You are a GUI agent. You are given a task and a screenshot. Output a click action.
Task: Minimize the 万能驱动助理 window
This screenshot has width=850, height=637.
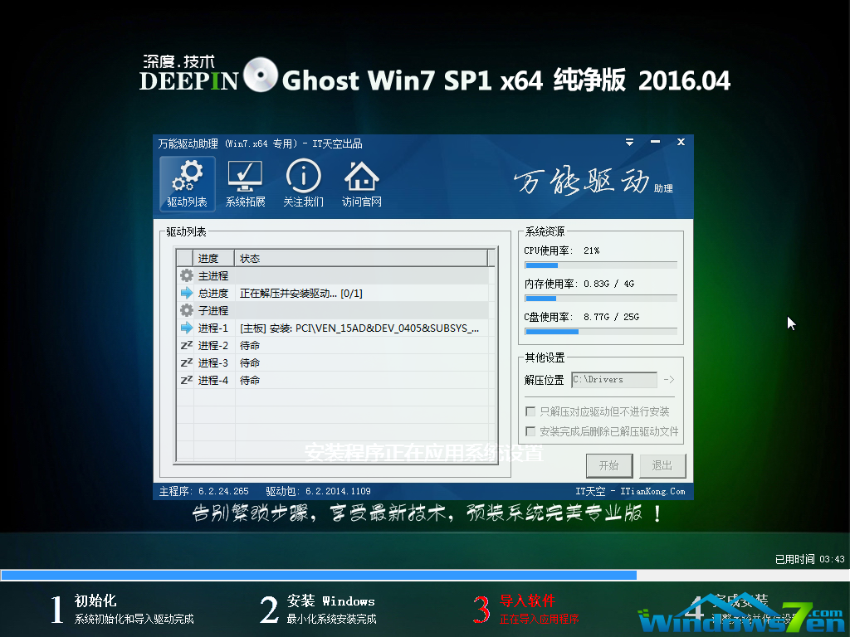pos(656,142)
